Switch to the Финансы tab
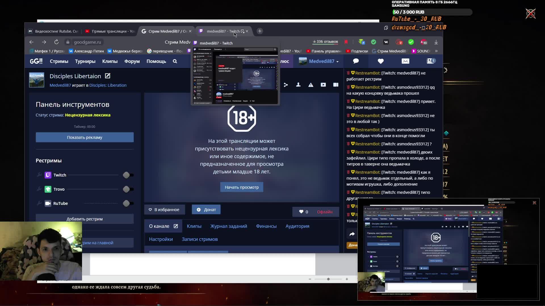Screen dimensions: 545x306 (x=266, y=226)
